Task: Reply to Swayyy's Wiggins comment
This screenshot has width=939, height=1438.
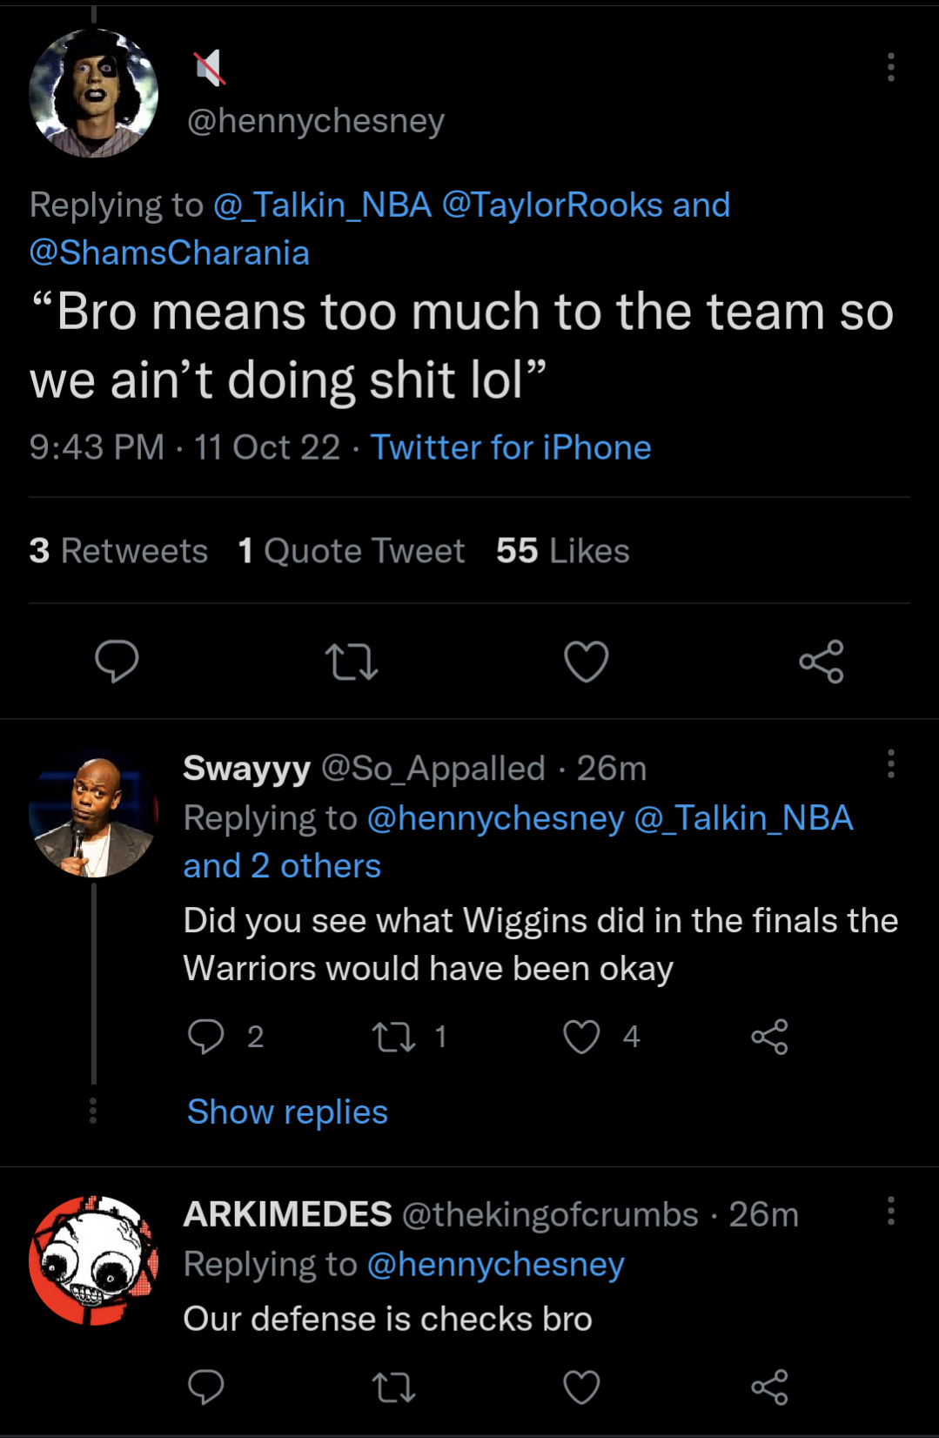Action: 206,1036
